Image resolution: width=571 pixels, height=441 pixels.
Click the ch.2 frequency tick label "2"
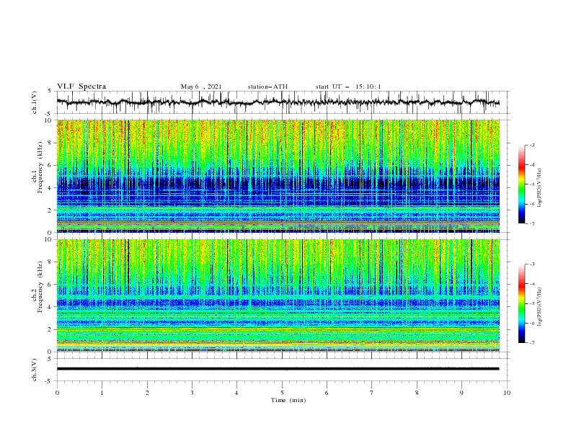click(x=50, y=329)
